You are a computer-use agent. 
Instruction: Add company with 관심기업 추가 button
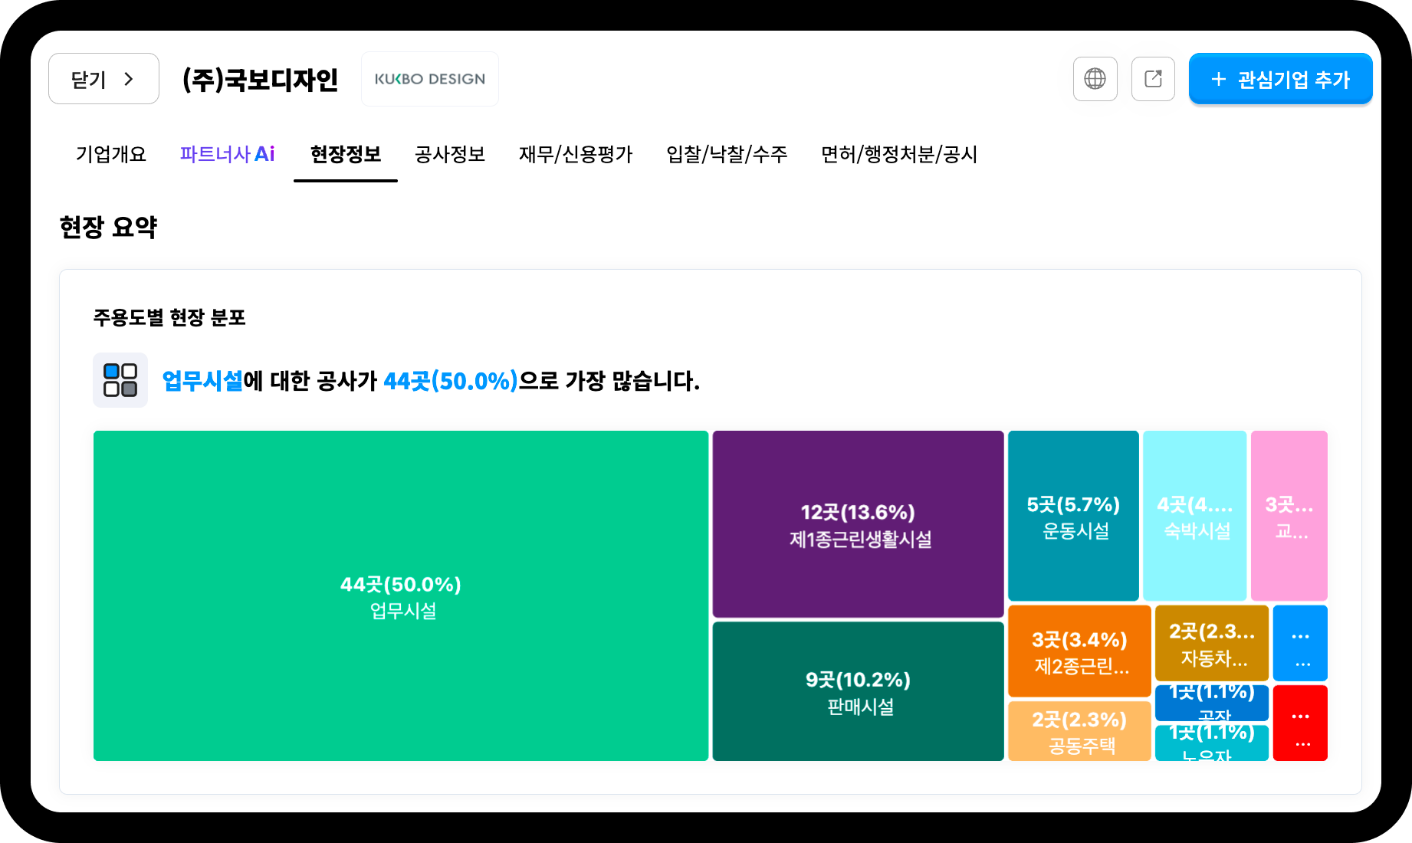click(1280, 79)
